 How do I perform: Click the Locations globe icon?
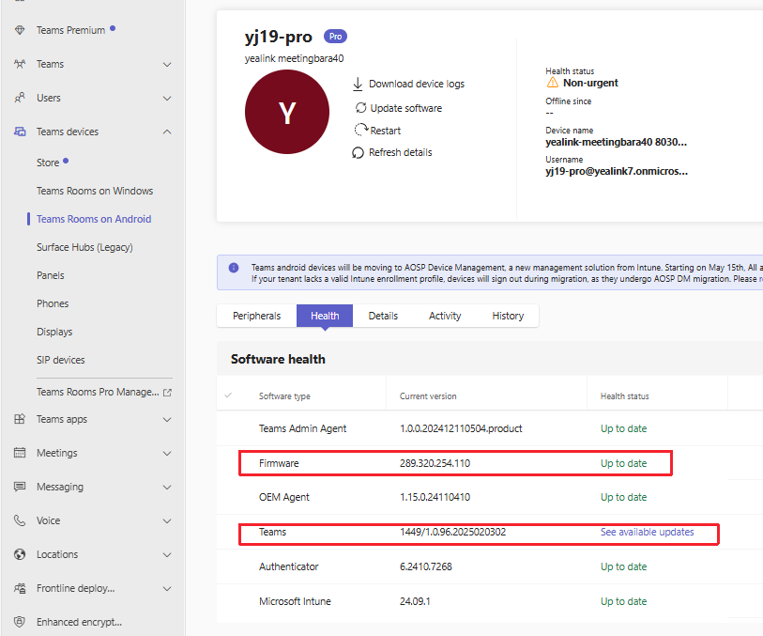pos(20,554)
